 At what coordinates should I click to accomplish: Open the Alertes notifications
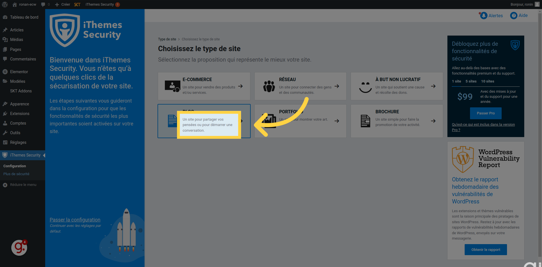491,16
